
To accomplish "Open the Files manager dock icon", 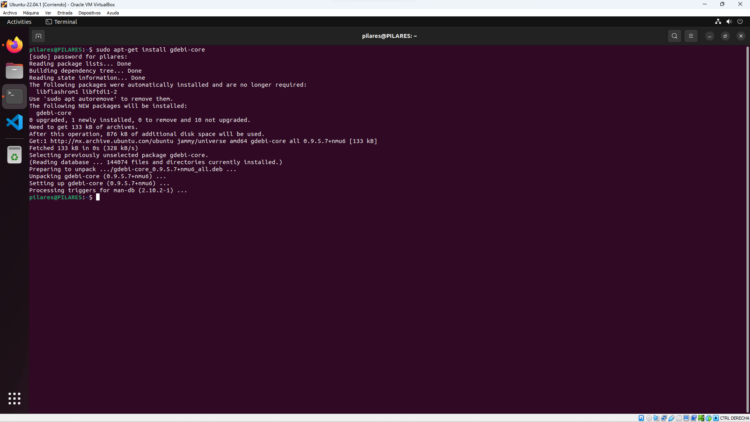I will pos(14,71).
